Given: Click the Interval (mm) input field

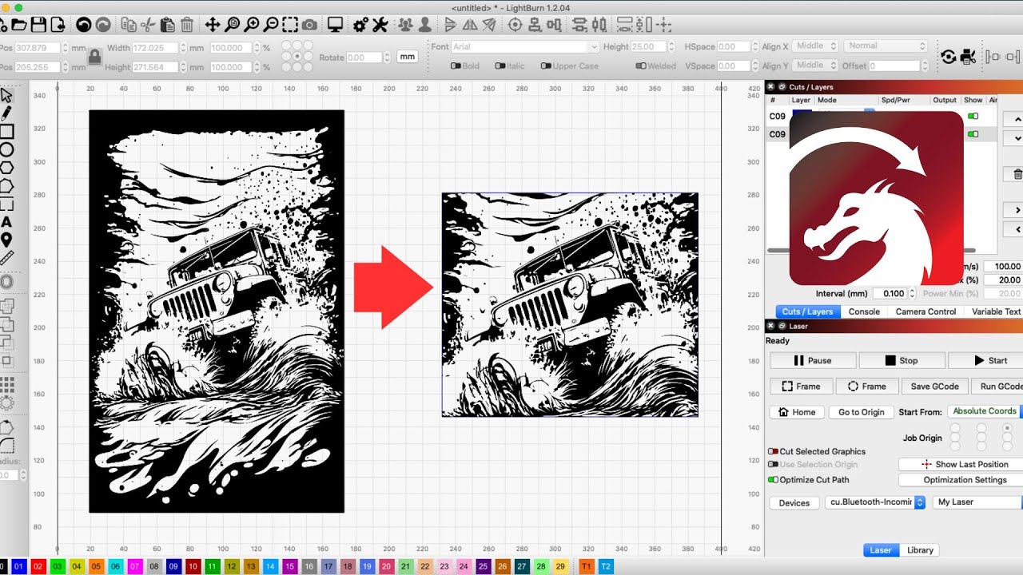Looking at the screenshot, I should coord(890,293).
